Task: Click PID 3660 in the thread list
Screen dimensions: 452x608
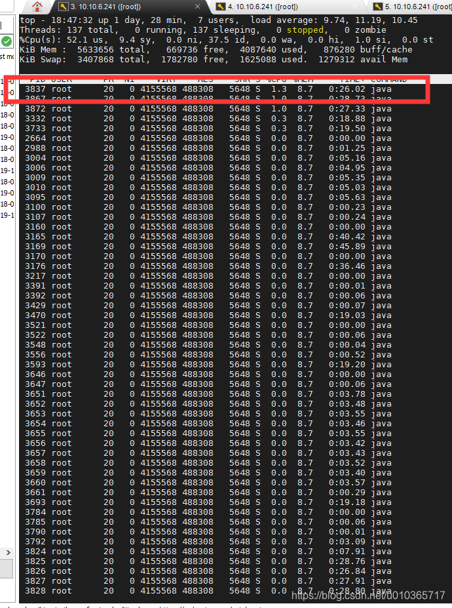Action: coord(35,483)
